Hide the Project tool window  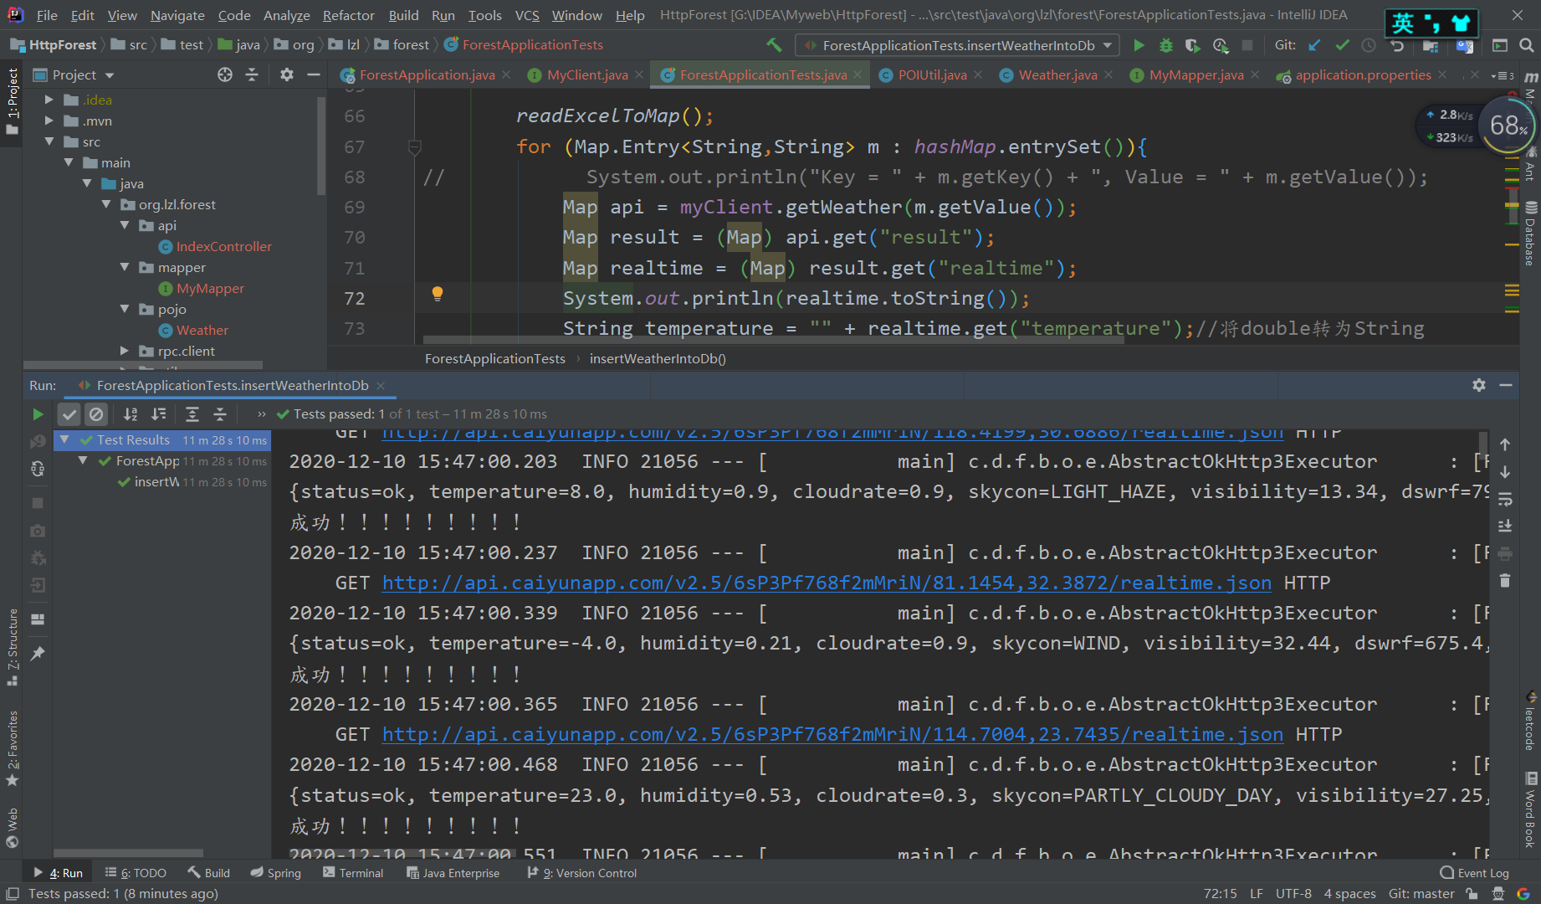[314, 74]
